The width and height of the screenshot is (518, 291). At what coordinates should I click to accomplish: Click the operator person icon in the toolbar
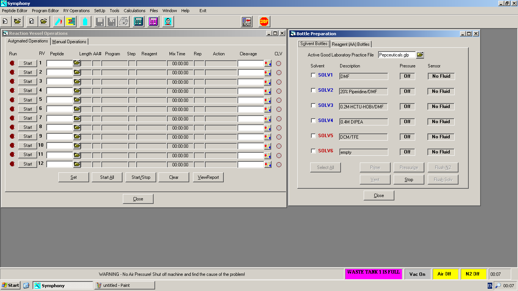tap(167, 22)
